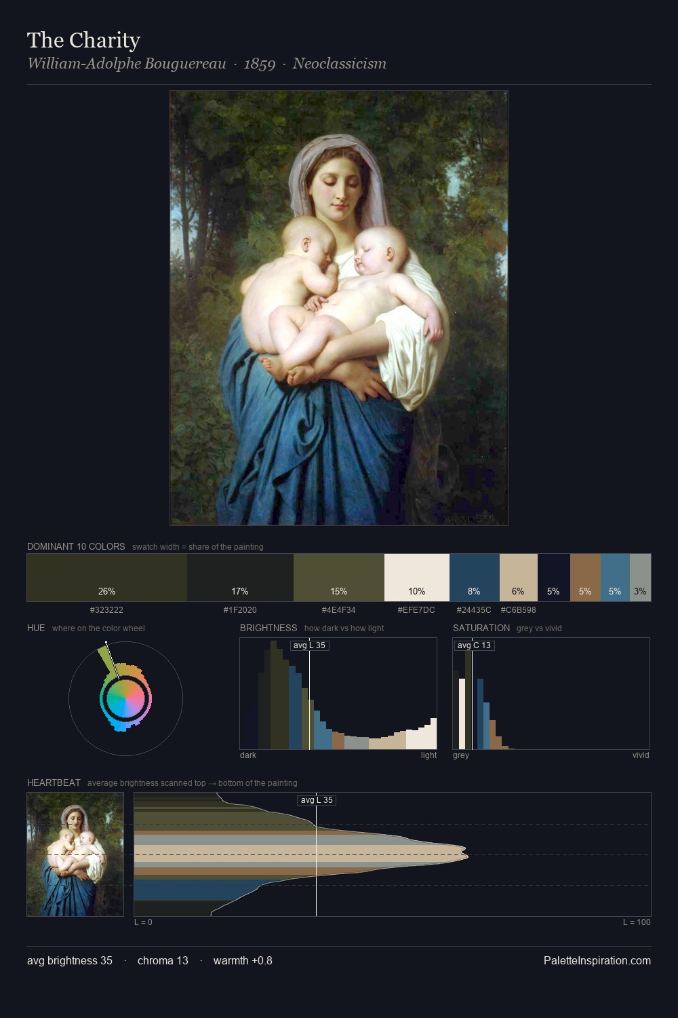Image resolution: width=678 pixels, height=1018 pixels.
Task: Click the DOMINANT 10 COLORS heading
Action: pyautogui.click(x=76, y=546)
